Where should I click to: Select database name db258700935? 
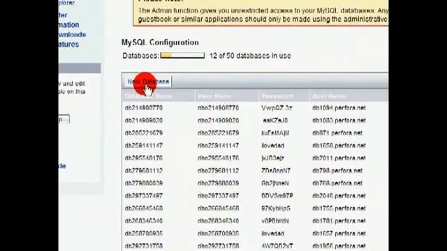point(144,234)
